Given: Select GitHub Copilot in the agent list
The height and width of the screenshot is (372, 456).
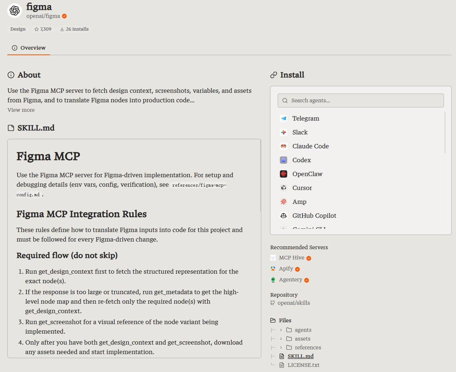Looking at the screenshot, I should (361, 216).
